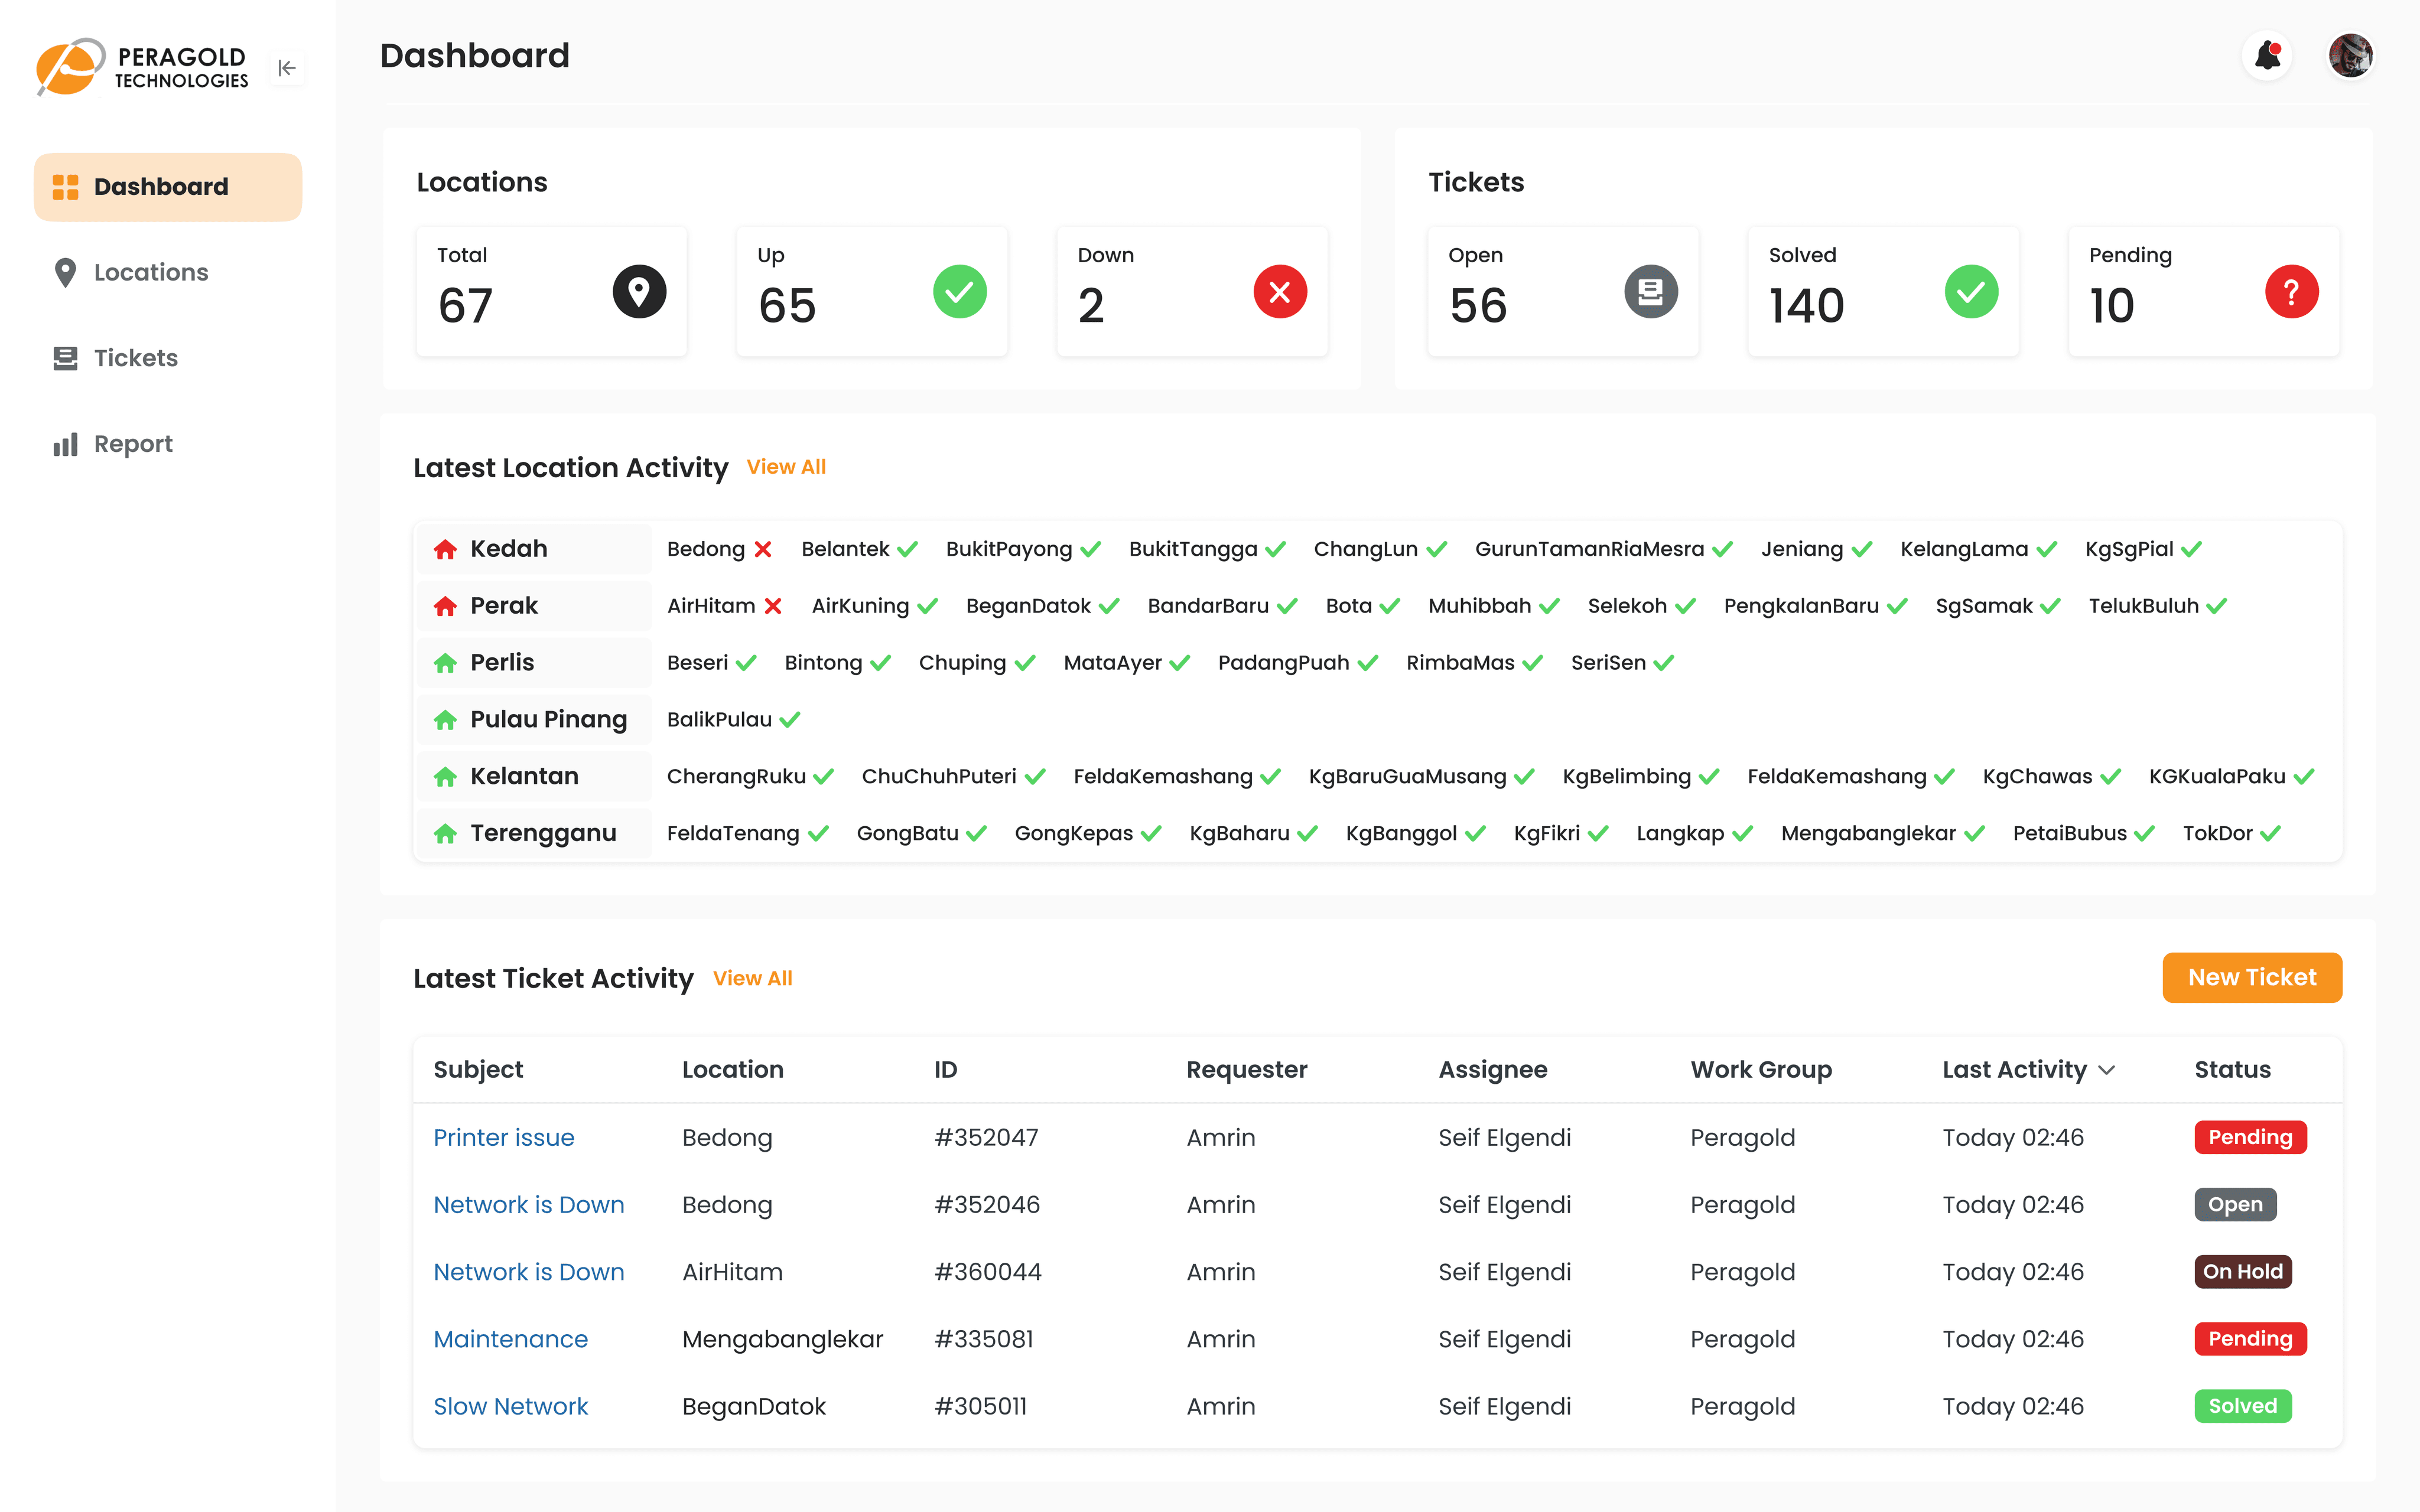Open Locations in the sidebar
This screenshot has height=1512, width=2420.
(x=150, y=272)
